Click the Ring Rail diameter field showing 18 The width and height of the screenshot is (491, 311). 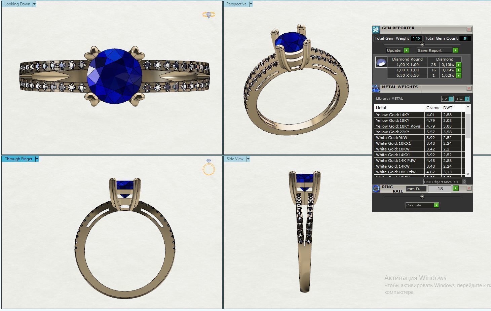click(x=440, y=189)
